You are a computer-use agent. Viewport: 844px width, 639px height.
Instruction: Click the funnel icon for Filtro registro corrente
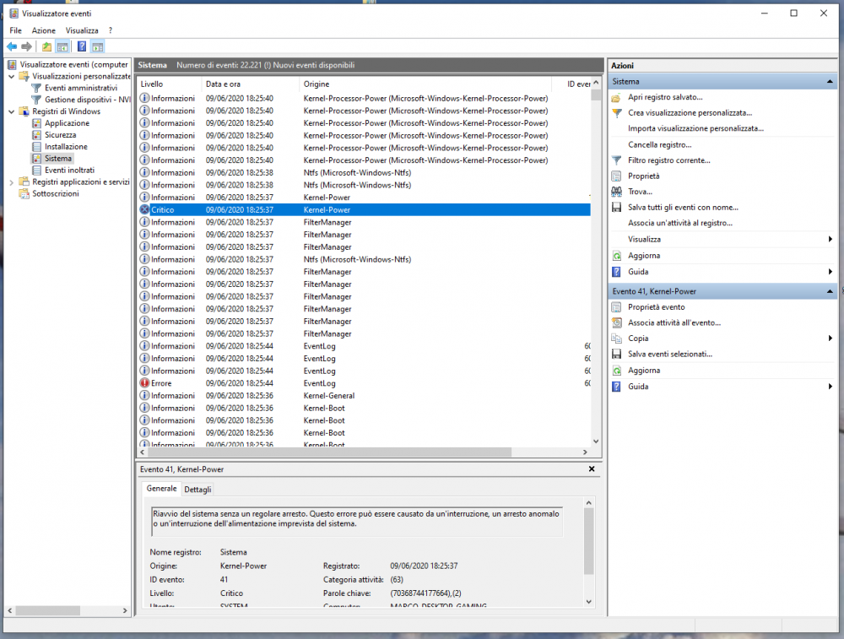(617, 160)
